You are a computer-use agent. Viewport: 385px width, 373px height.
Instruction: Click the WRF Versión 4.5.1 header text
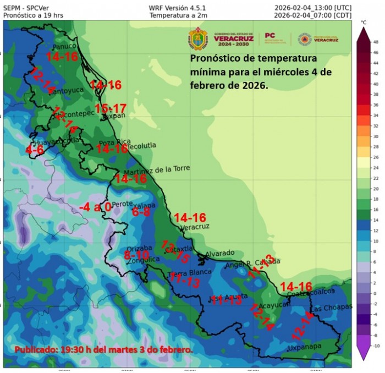pos(177,8)
